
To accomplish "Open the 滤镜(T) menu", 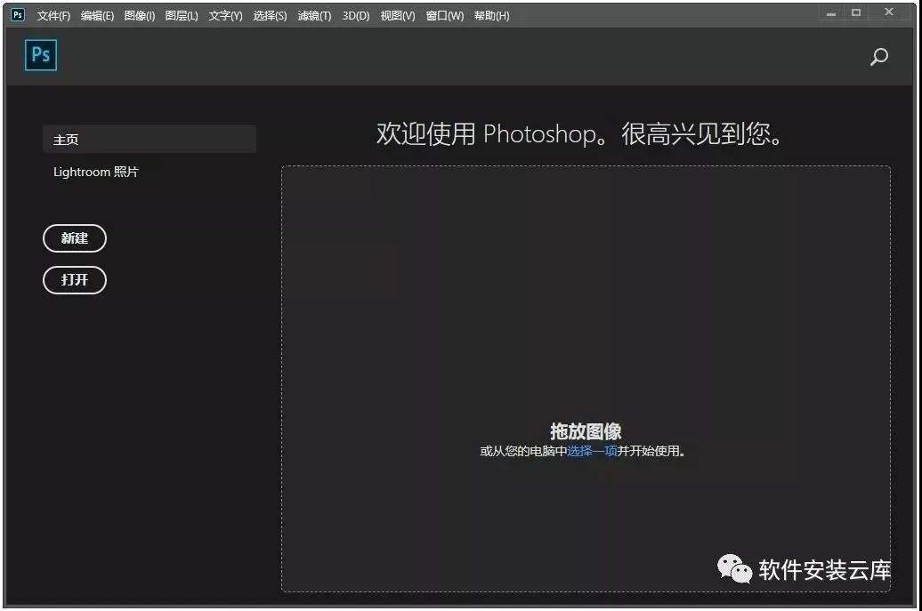I will 314,16.
